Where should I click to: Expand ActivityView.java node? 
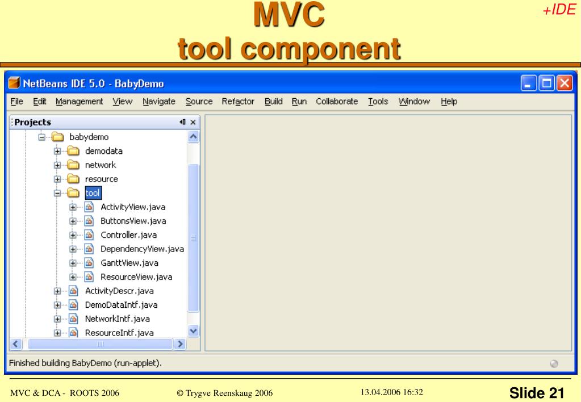click(x=73, y=207)
